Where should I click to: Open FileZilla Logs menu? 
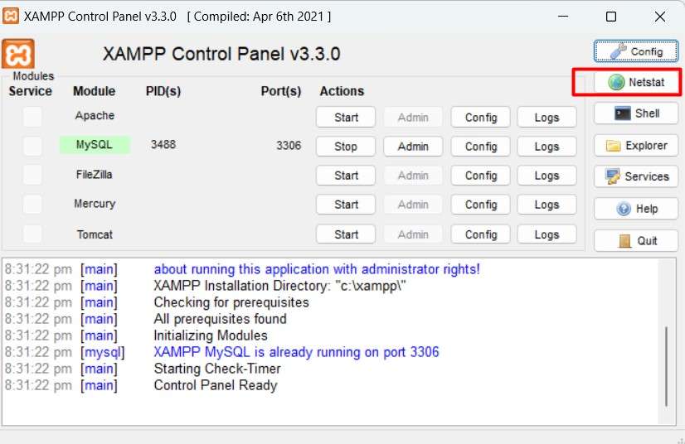[x=547, y=176]
